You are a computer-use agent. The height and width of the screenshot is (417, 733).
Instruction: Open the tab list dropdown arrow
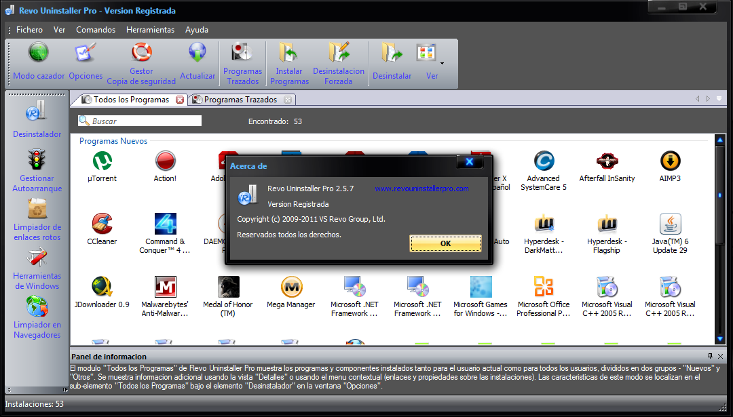(719, 99)
